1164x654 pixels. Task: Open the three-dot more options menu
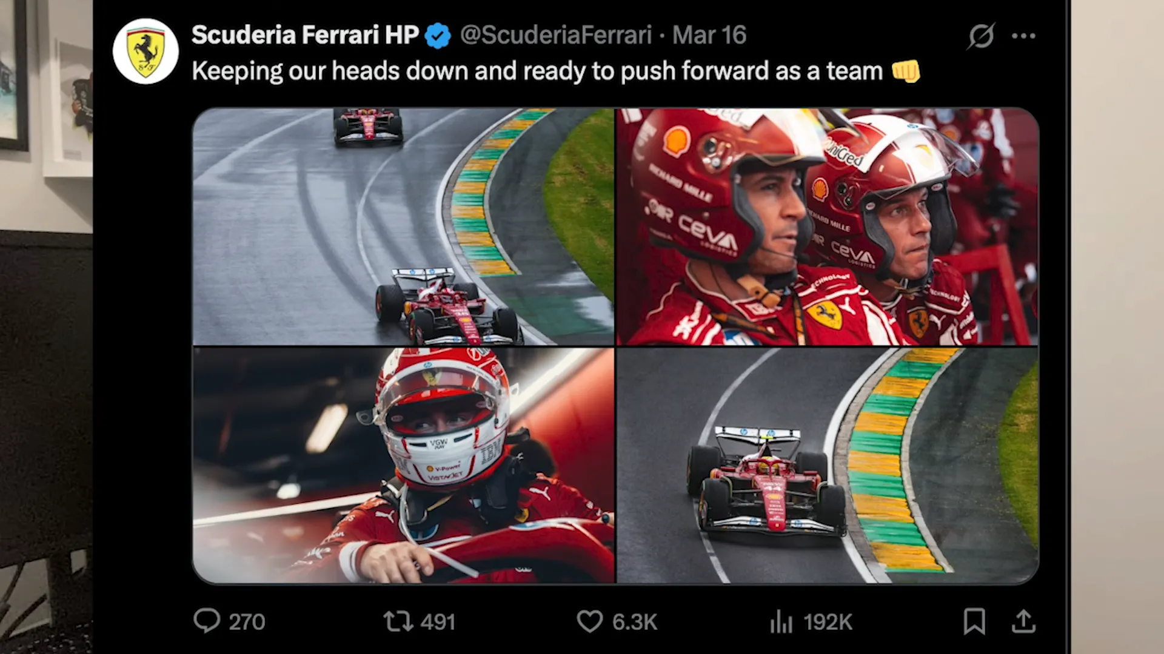(1023, 36)
